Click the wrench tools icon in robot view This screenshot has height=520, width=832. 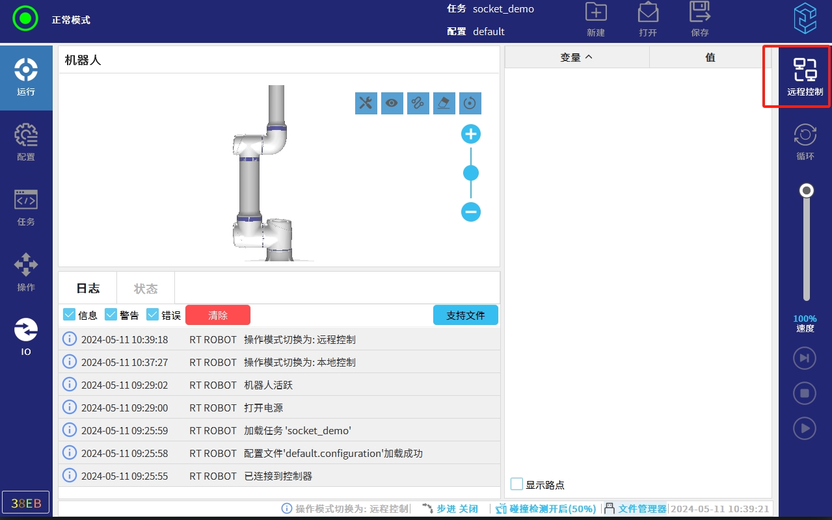pyautogui.click(x=366, y=103)
